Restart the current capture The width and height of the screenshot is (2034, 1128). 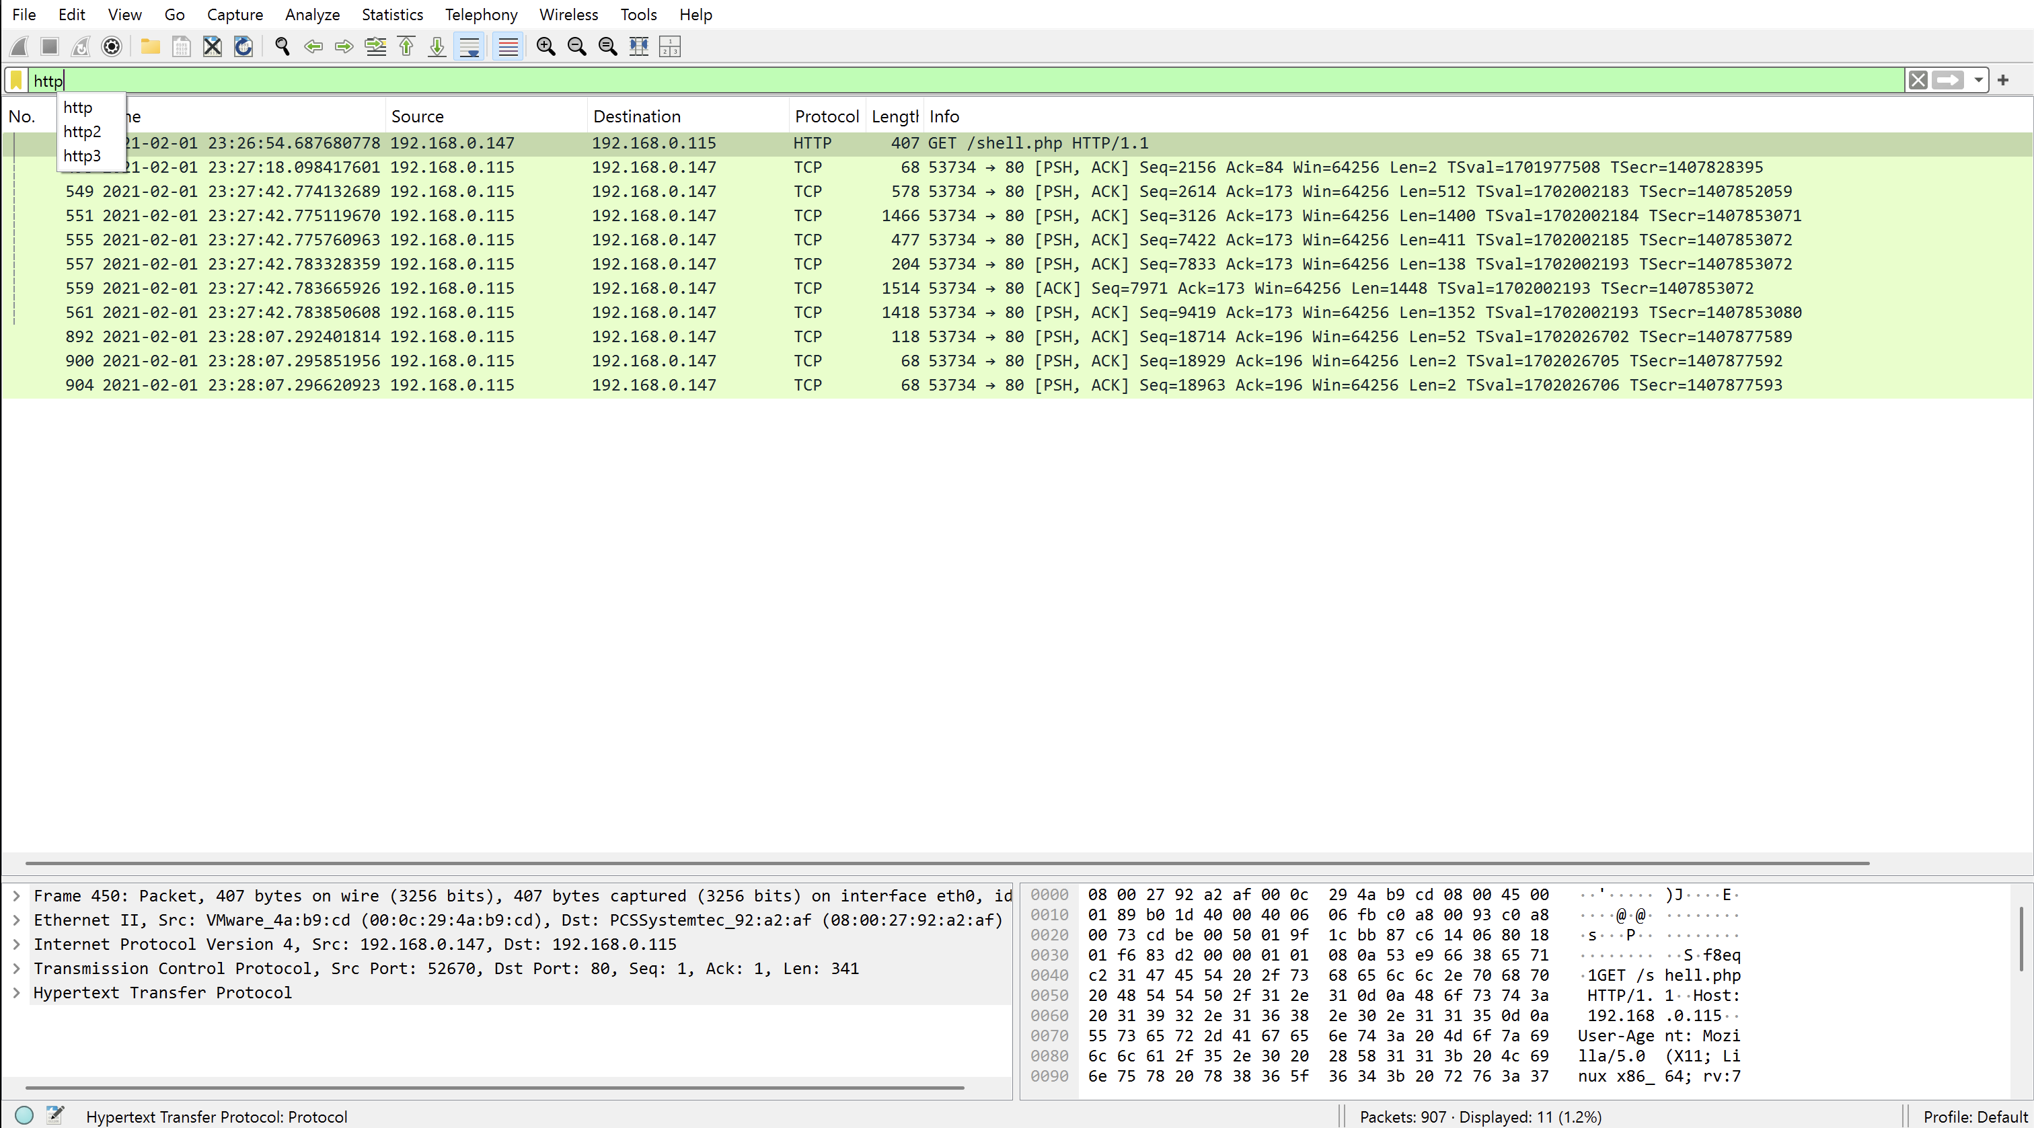pos(81,46)
